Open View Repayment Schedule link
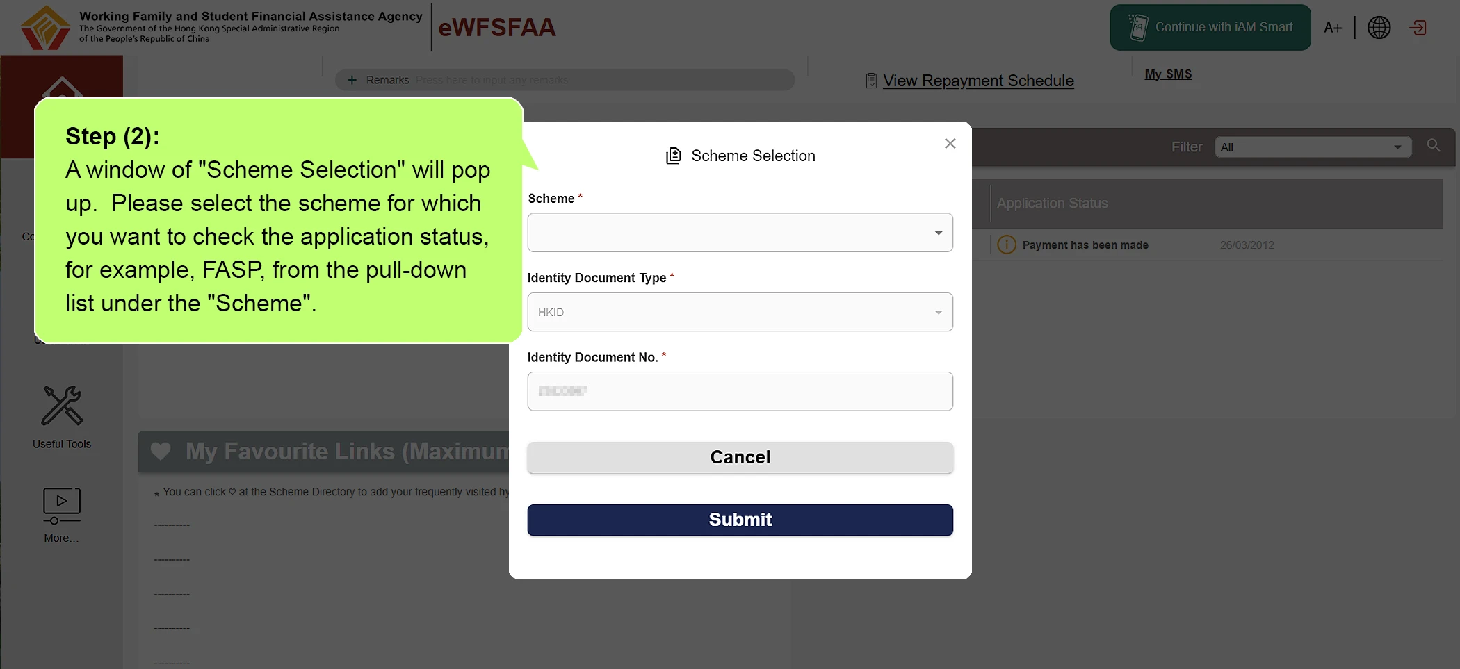Image resolution: width=1460 pixels, height=669 pixels. coord(978,81)
